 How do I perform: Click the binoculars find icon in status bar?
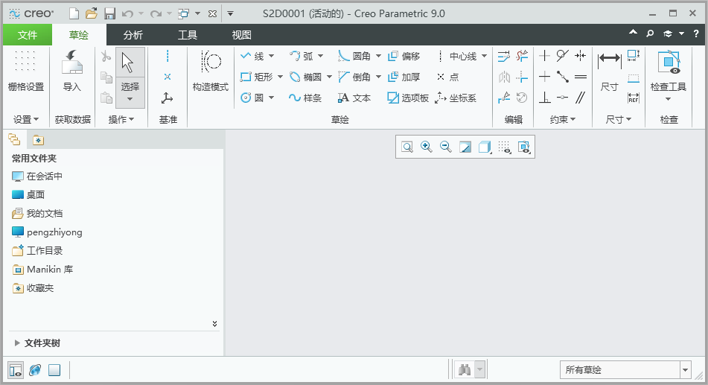coord(465,370)
